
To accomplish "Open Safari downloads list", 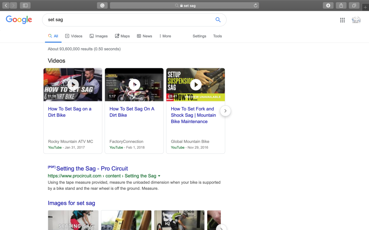I will pyautogui.click(x=328, y=5).
